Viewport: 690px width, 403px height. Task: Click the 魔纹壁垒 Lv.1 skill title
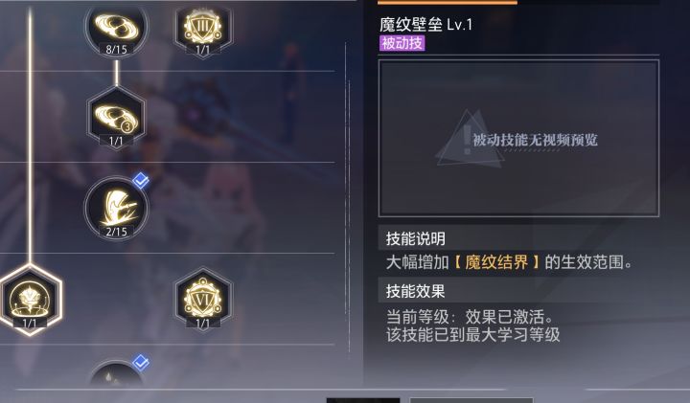point(425,24)
